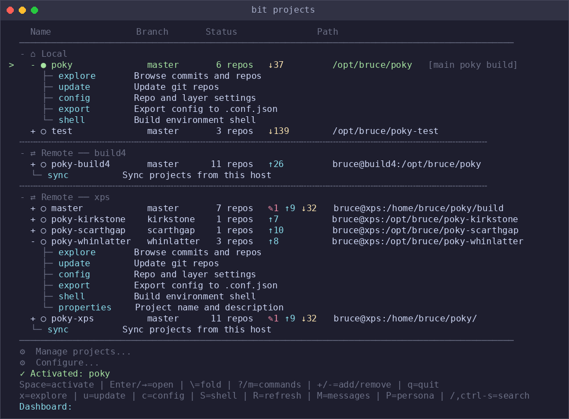Collapse the poky-whinlatter project tree
Viewport: 569px width, 419px height.
pos(33,241)
